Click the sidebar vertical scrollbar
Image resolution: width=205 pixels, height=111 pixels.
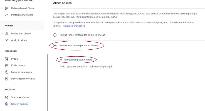(x=48, y=83)
